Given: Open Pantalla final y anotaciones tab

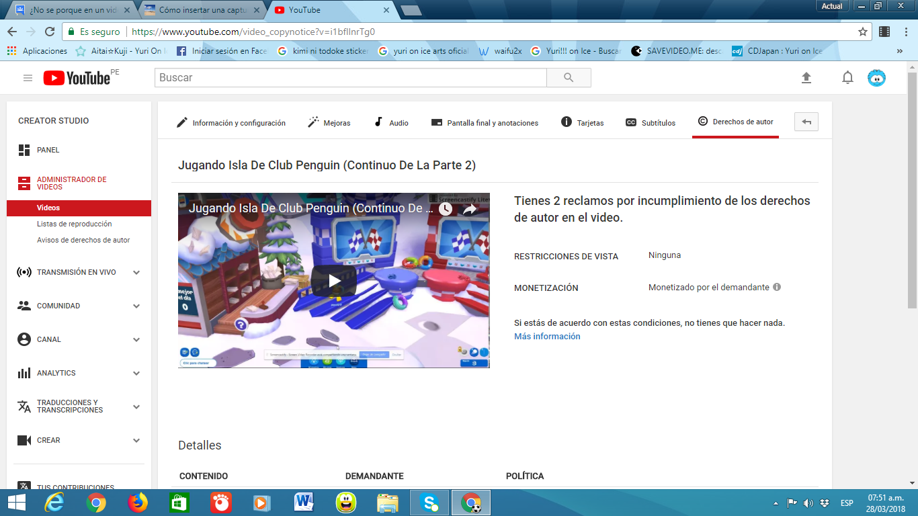Looking at the screenshot, I should point(485,122).
